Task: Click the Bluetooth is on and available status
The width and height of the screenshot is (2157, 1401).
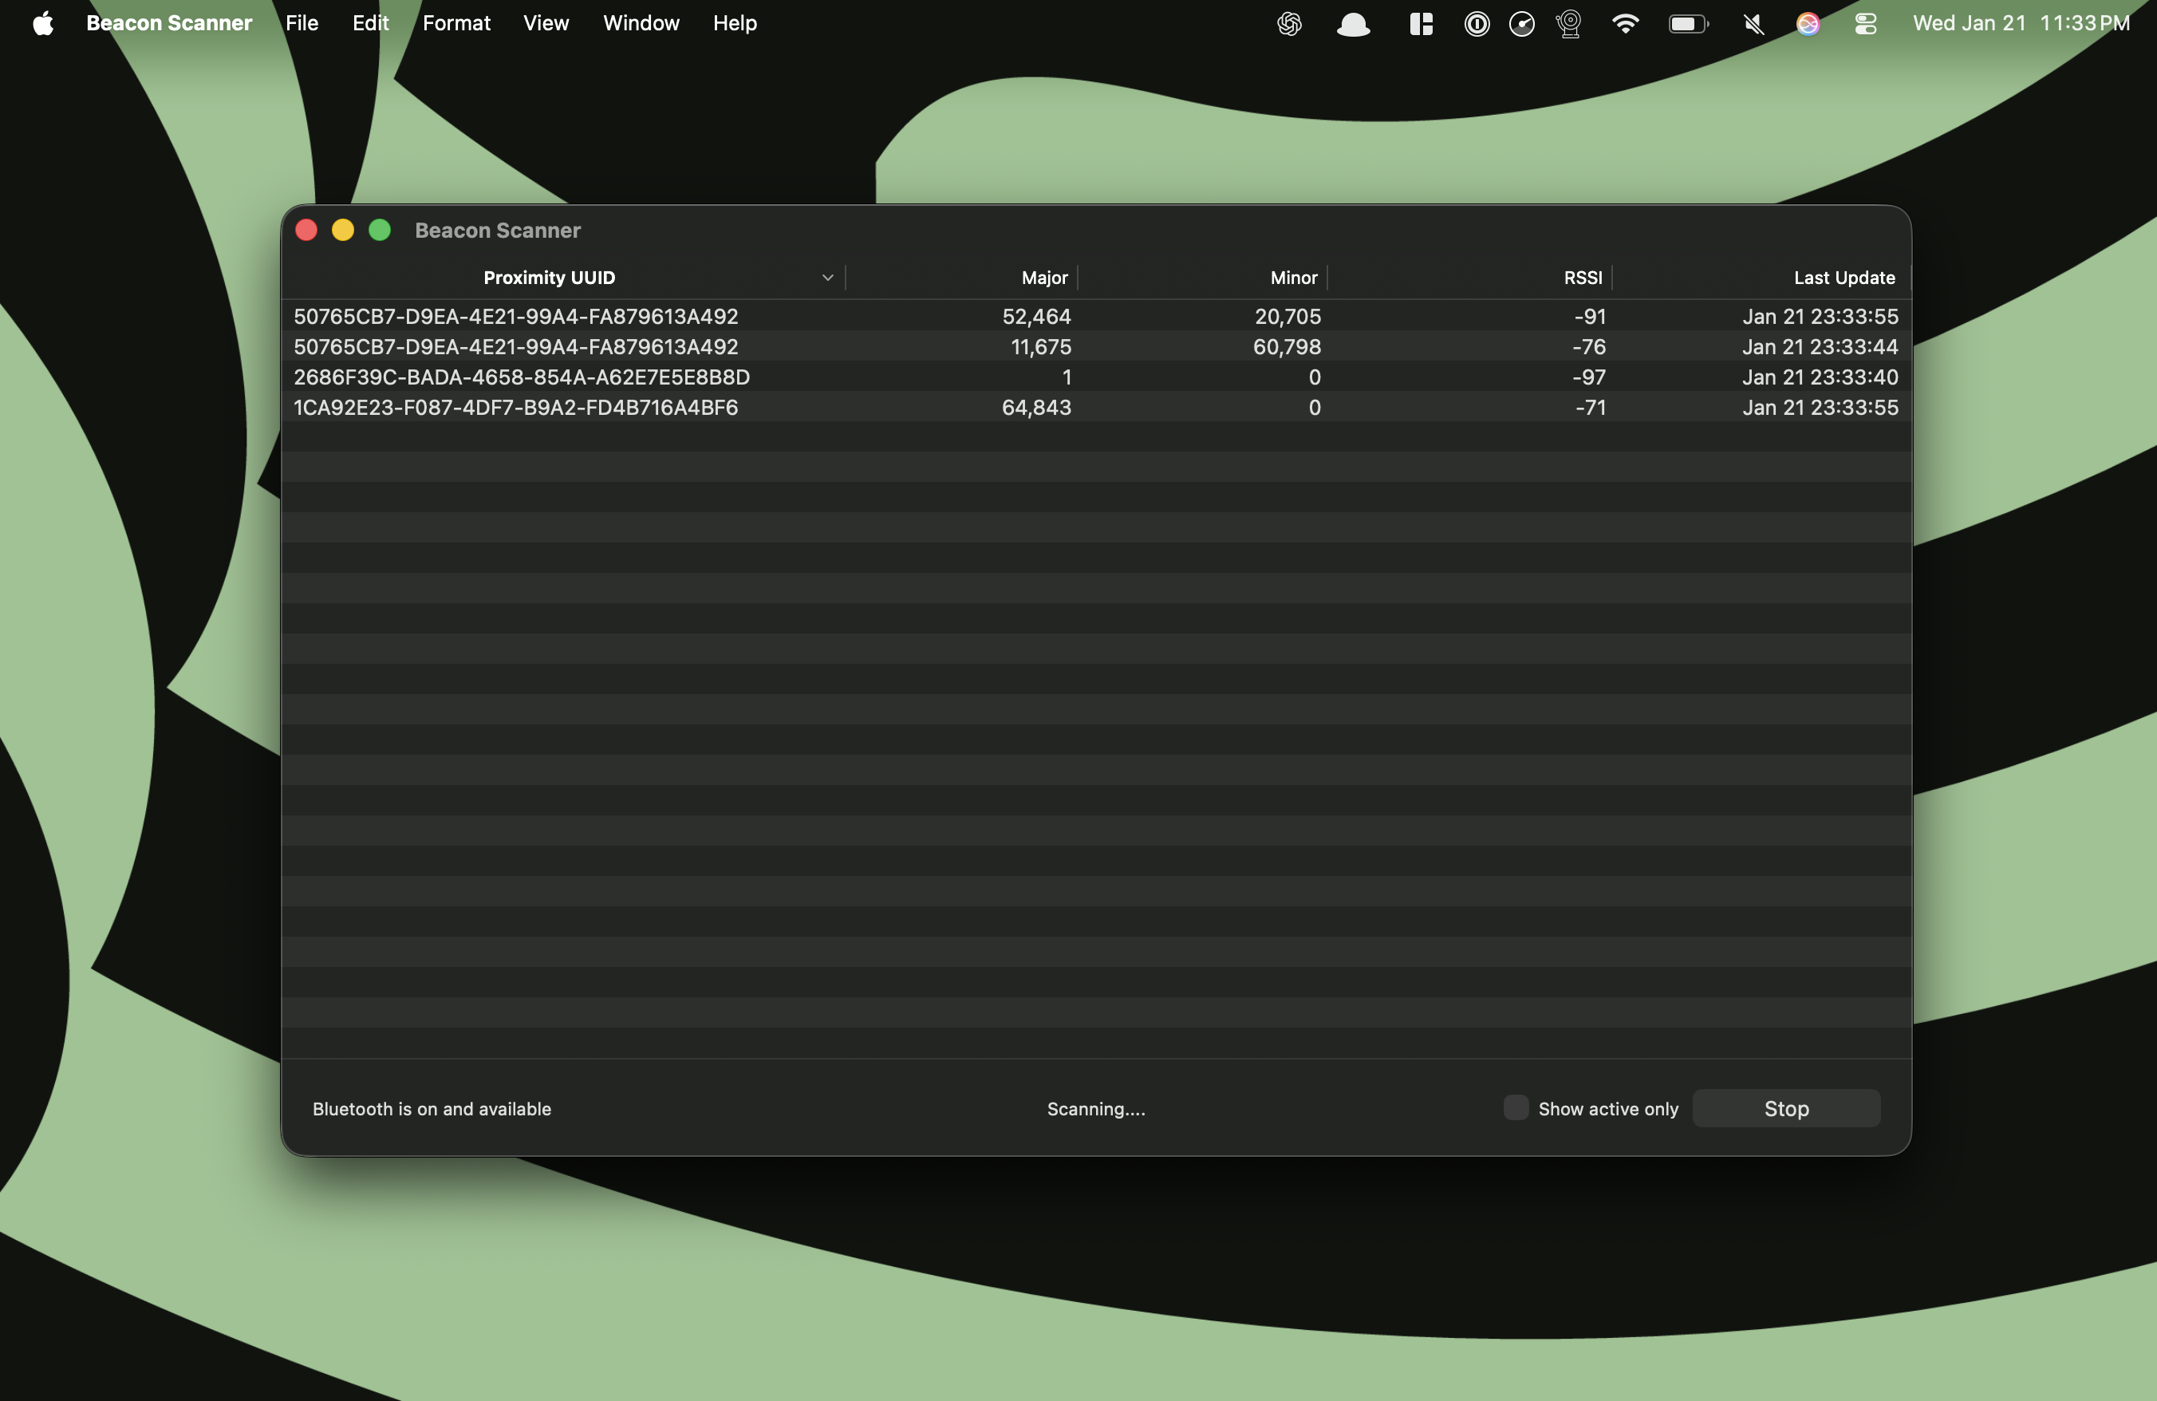Action: 432,1108
